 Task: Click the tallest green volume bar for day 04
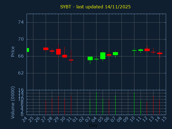click(96, 103)
